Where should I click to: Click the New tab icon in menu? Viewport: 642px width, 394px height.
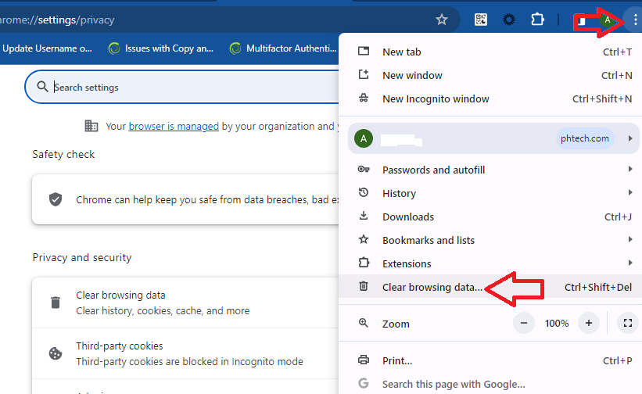pyautogui.click(x=364, y=51)
